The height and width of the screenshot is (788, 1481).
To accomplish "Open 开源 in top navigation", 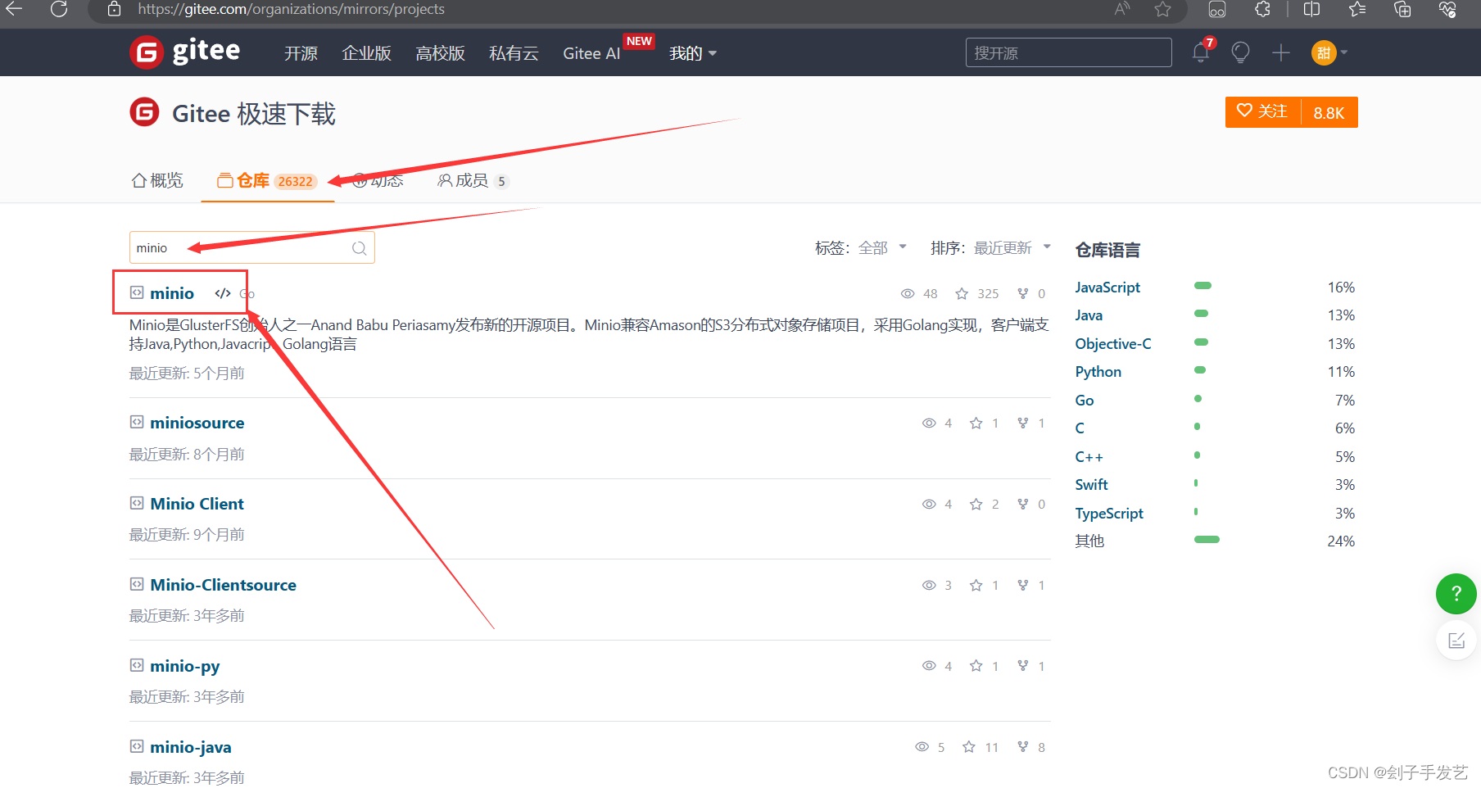I will tap(301, 53).
